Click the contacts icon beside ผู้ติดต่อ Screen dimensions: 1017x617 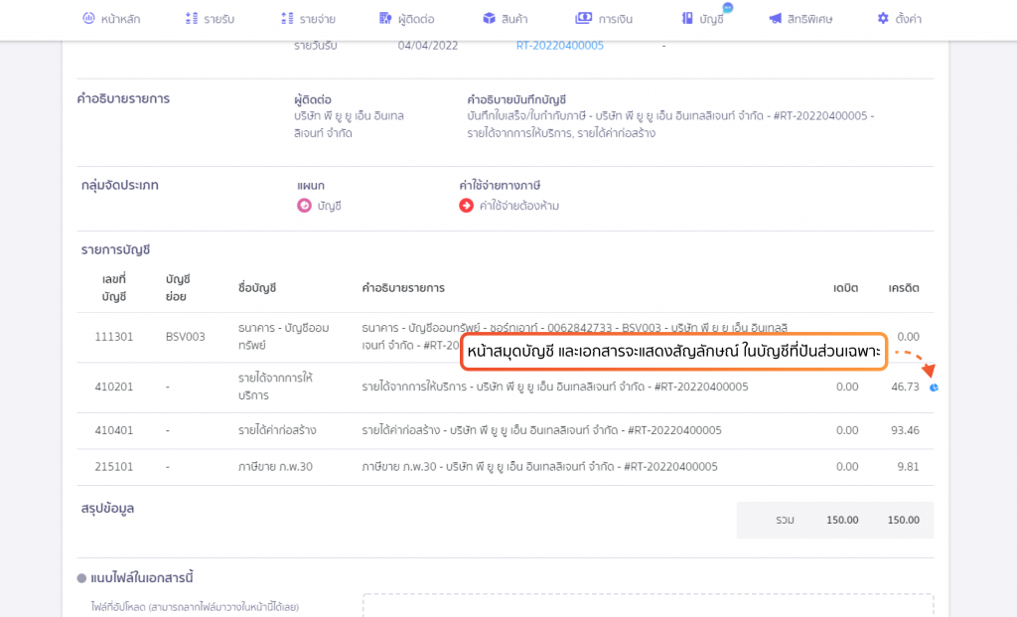pos(385,18)
